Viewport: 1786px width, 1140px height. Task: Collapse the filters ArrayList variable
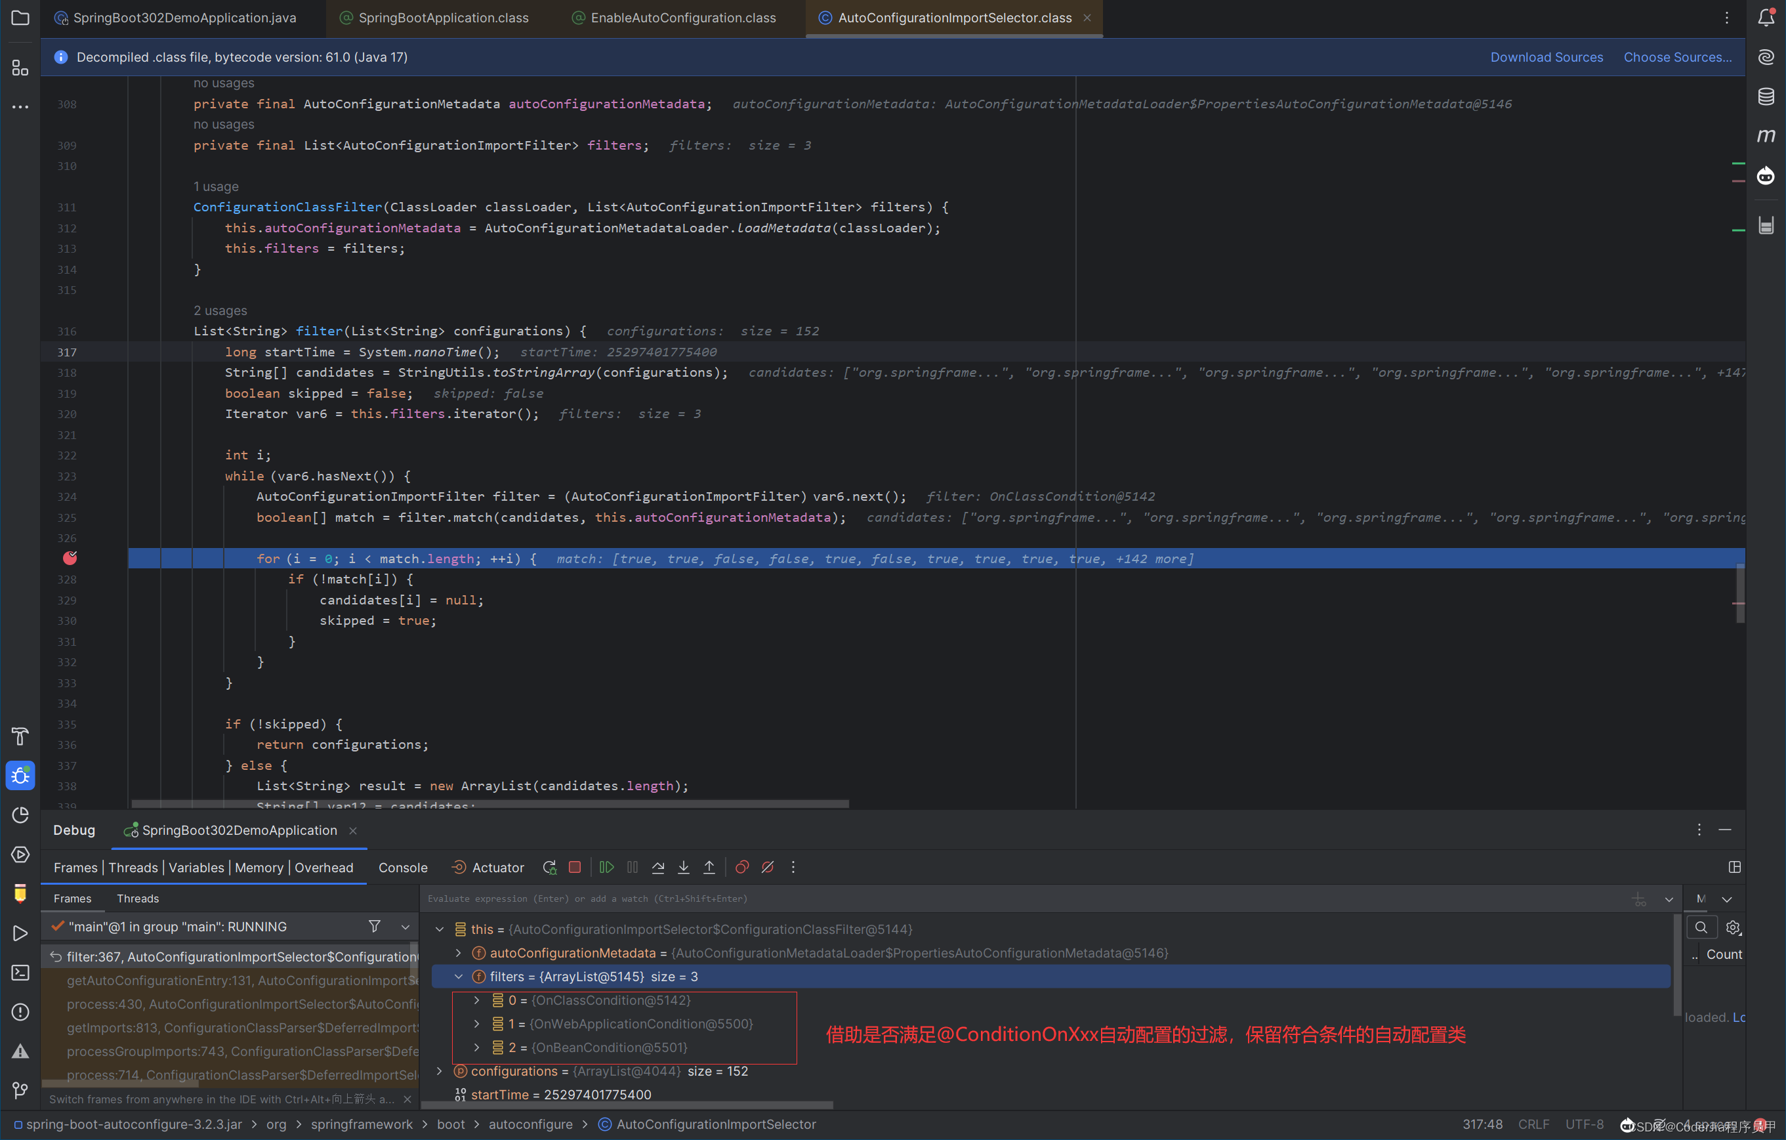459,977
